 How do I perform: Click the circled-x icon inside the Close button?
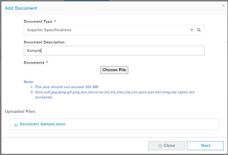[160, 146]
